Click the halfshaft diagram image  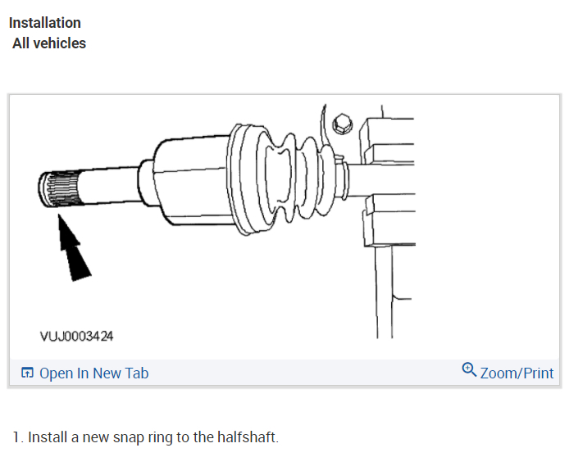(285, 227)
